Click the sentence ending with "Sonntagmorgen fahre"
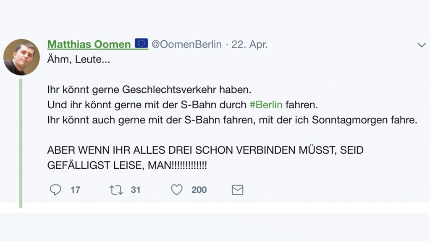The height and width of the screenshot is (241, 430). (x=233, y=120)
